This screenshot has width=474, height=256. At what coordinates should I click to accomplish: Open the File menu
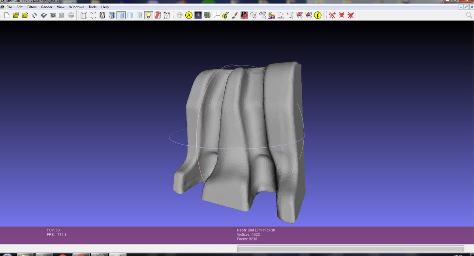pyautogui.click(x=9, y=7)
